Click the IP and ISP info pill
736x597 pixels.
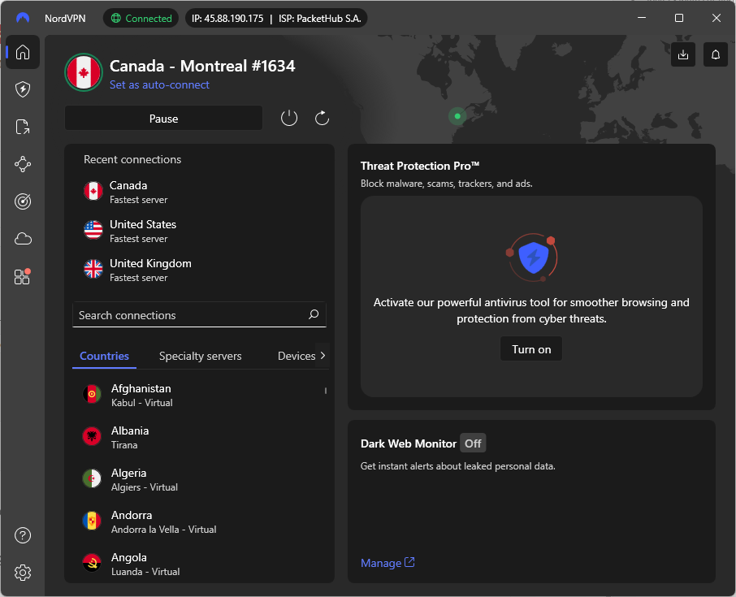tap(276, 19)
